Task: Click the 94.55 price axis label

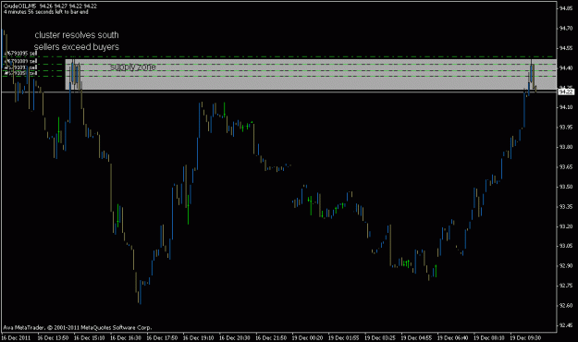Action: pyautogui.click(x=566, y=48)
